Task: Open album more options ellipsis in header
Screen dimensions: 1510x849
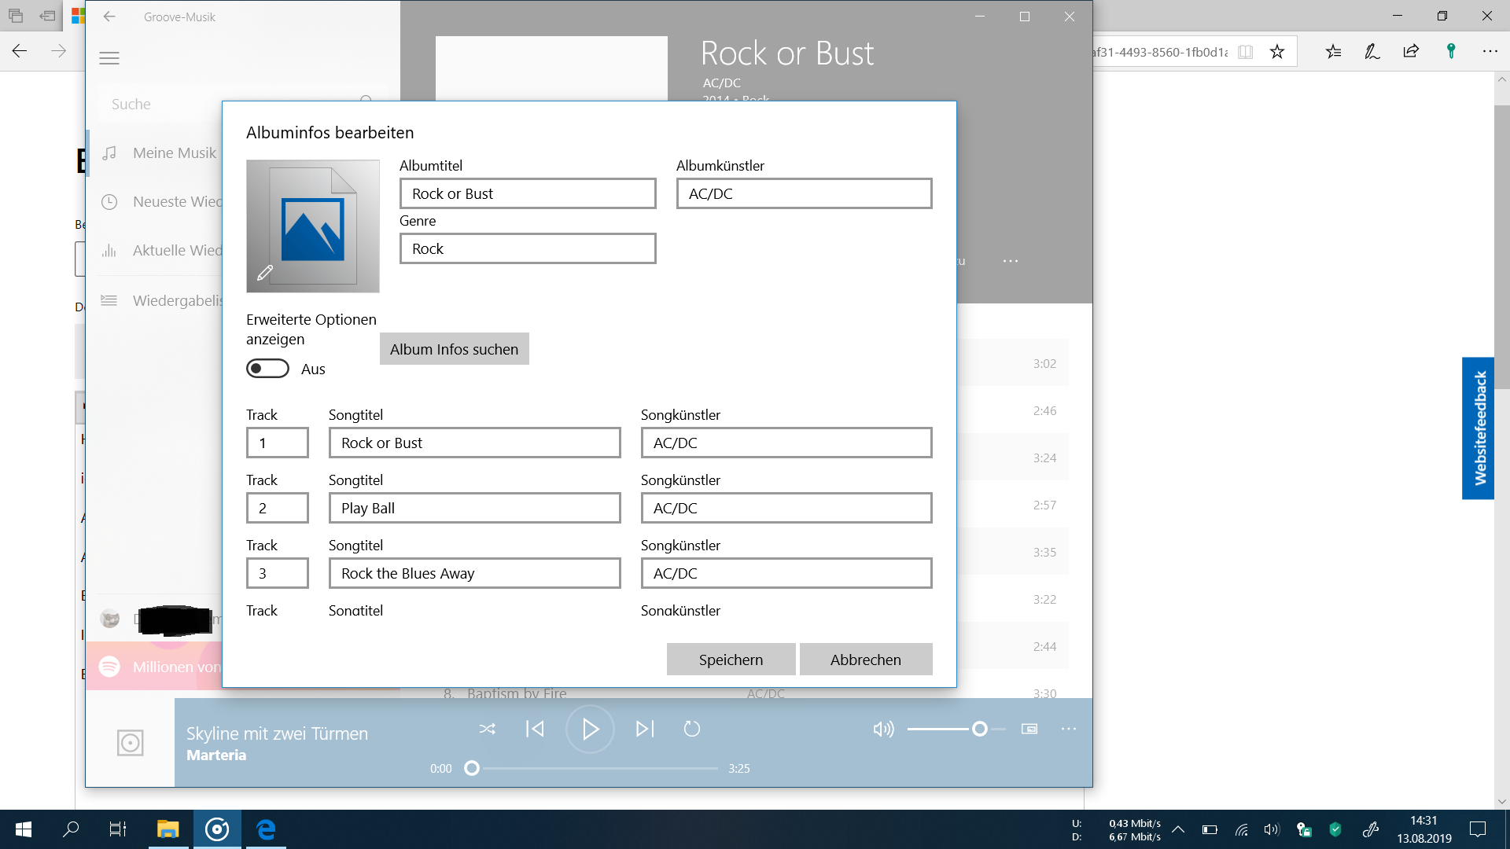Action: [1011, 261]
